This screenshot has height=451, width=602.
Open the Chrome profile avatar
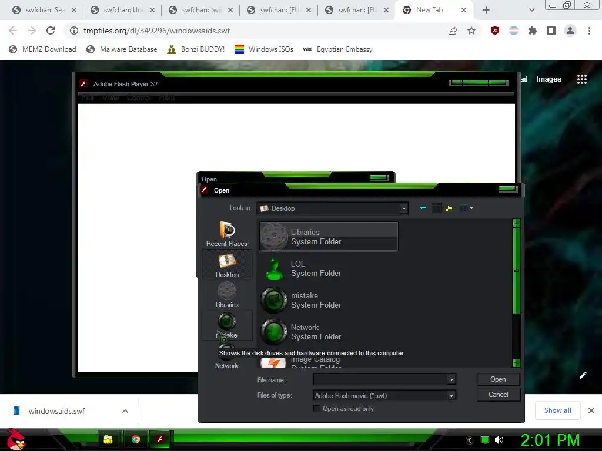coord(570,31)
